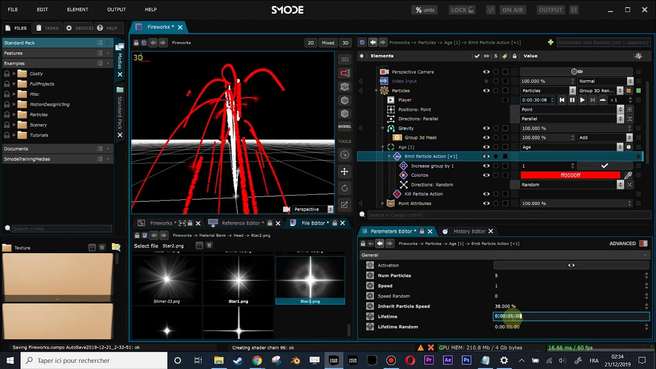
Task: Open the warning icon in status bar
Action: tap(421, 347)
